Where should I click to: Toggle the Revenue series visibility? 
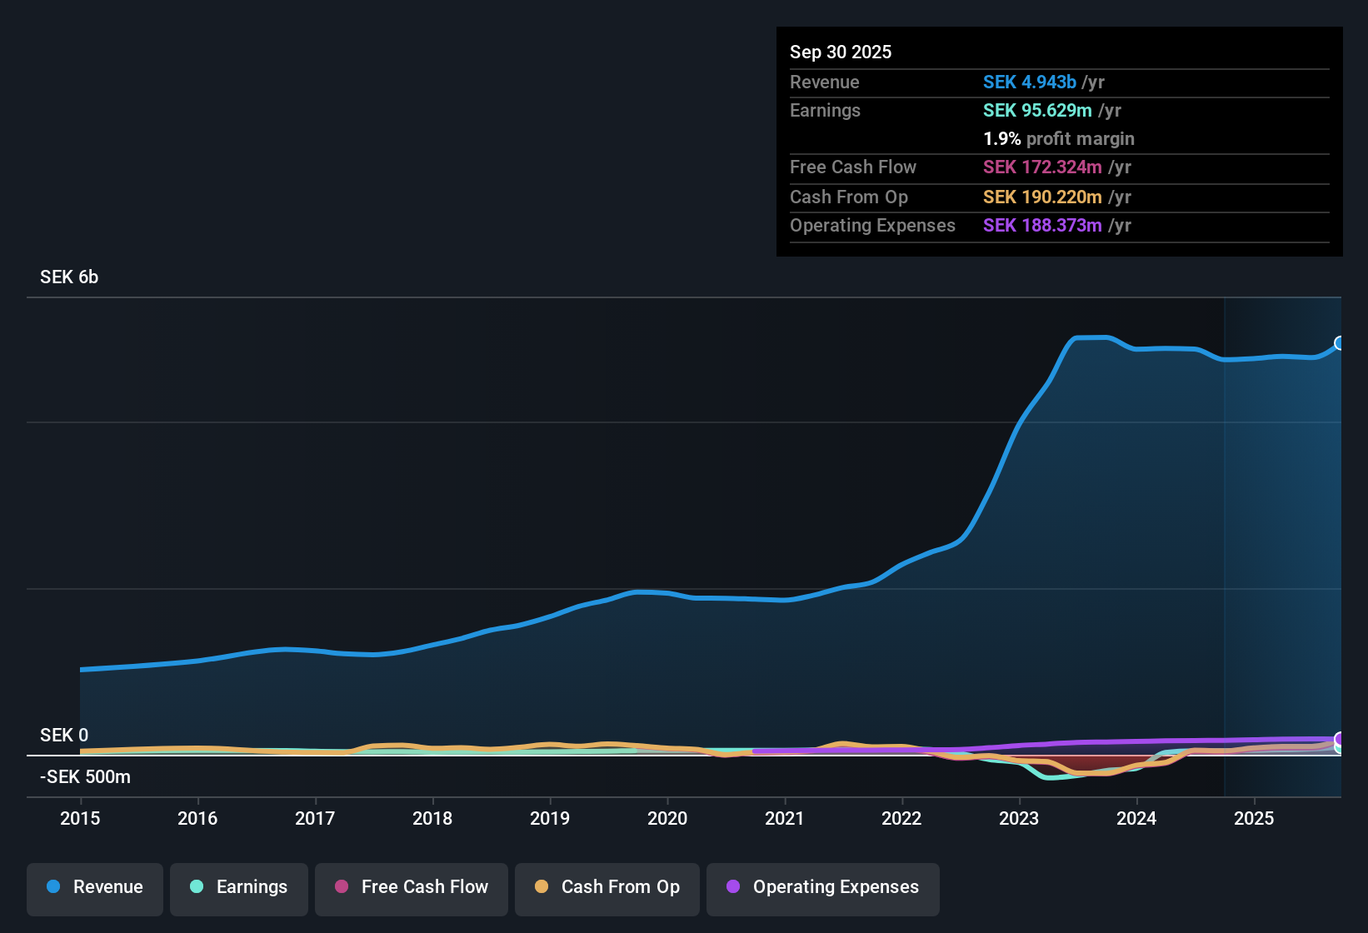[94, 887]
